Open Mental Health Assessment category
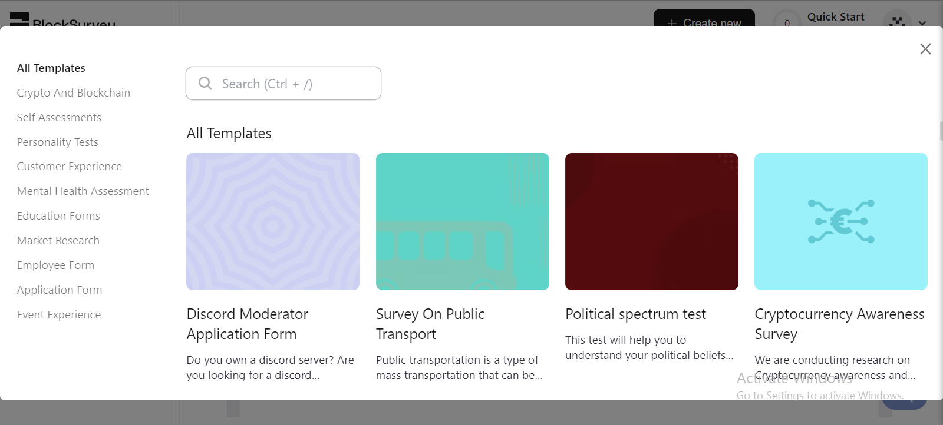 (x=83, y=191)
